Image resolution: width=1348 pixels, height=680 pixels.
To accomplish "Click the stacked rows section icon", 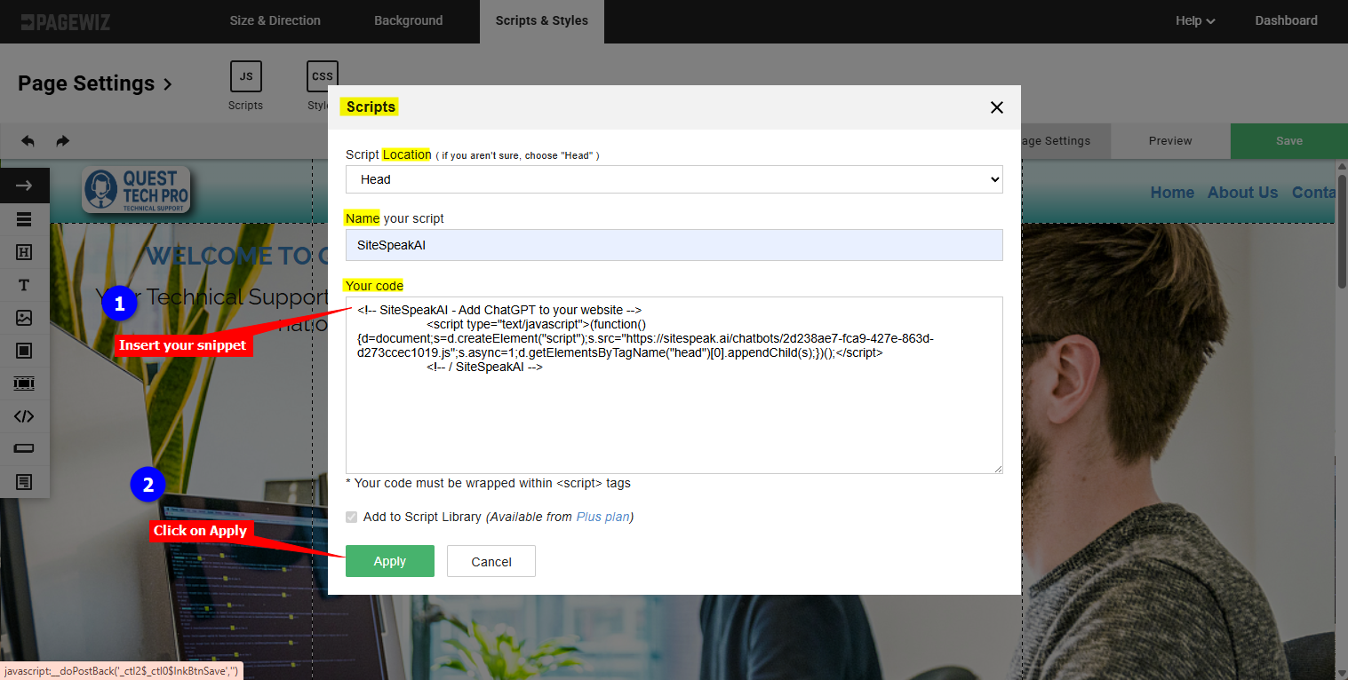I will point(24,219).
